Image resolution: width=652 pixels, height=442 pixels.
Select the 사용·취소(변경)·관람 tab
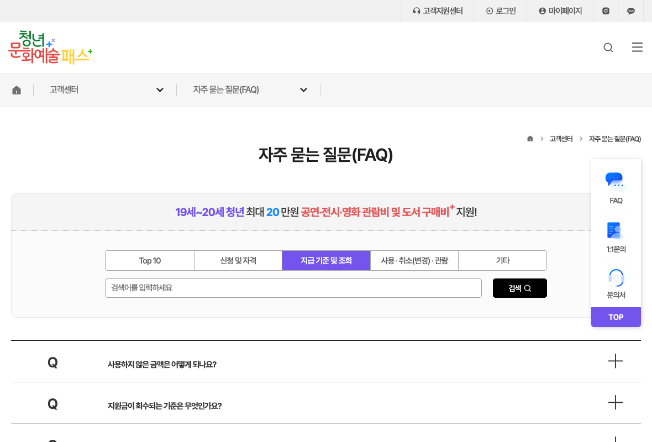[414, 261]
